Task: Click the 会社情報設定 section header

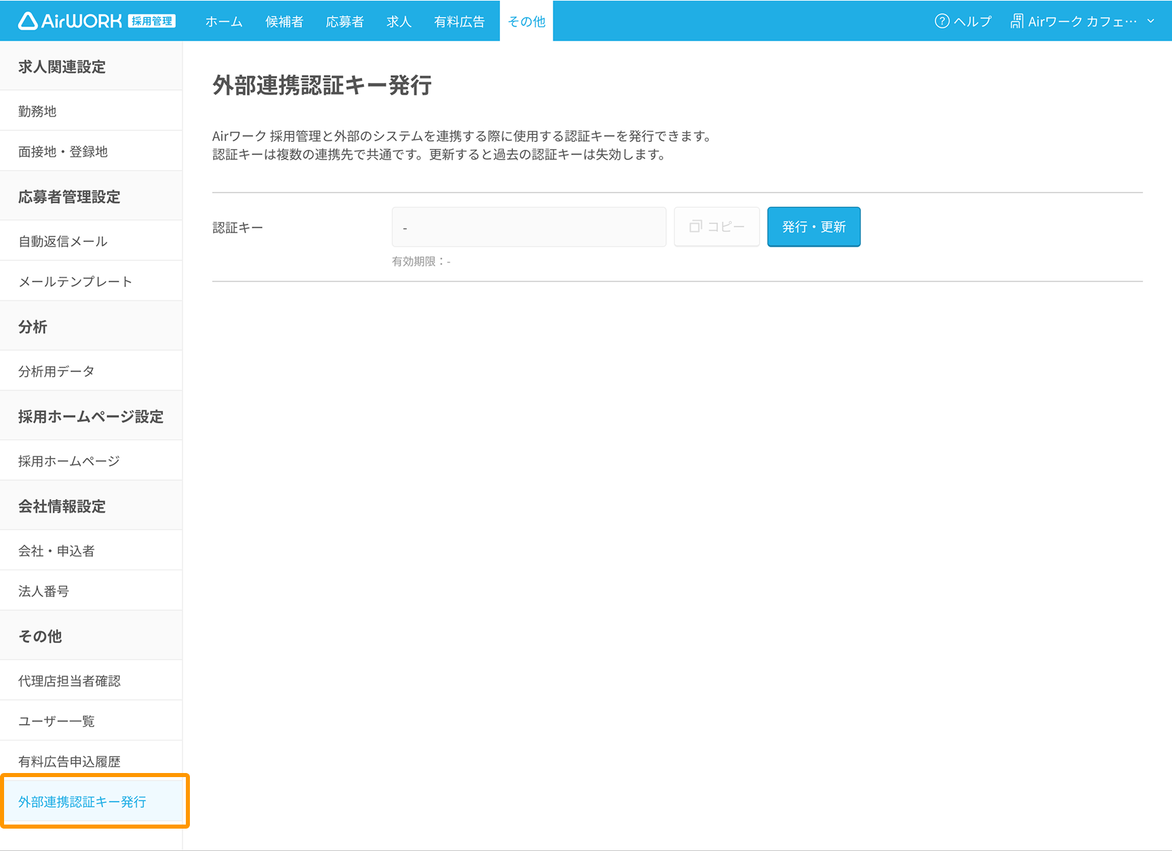Action: point(91,506)
